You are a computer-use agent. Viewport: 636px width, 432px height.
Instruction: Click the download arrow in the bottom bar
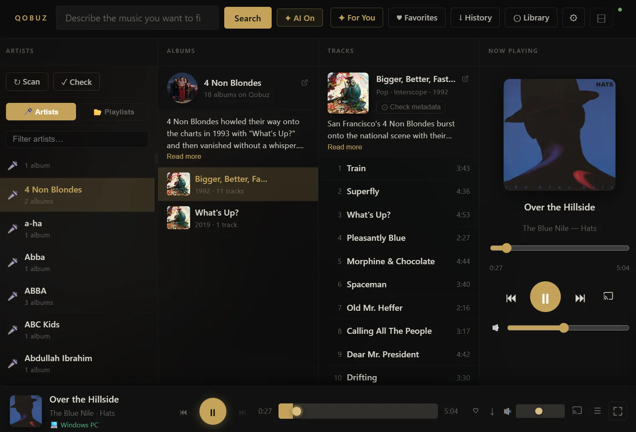[x=492, y=411]
